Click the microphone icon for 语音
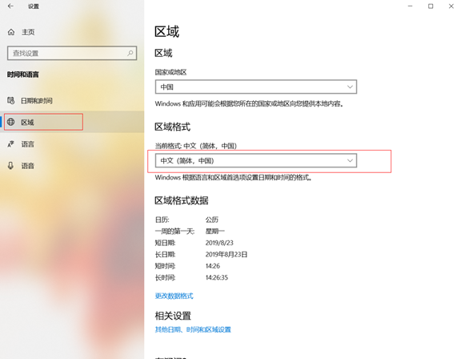The height and width of the screenshot is (359, 461). (11, 166)
